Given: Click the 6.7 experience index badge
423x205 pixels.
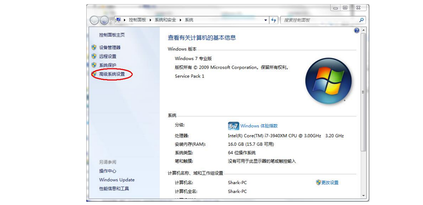Looking at the screenshot, I should pyautogui.click(x=234, y=126).
